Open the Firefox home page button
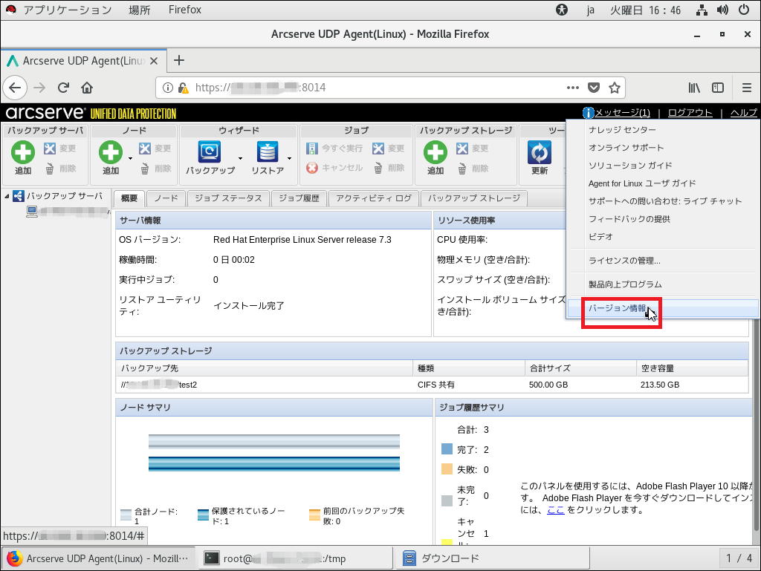The image size is (761, 571). 87,88
